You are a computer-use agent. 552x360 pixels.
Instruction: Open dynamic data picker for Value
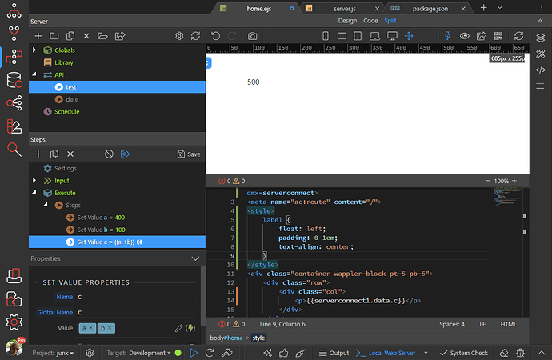coord(191,328)
